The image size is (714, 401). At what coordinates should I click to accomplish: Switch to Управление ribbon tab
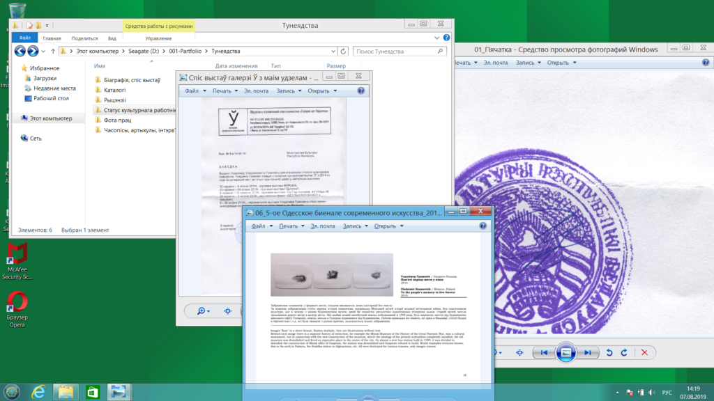point(158,38)
